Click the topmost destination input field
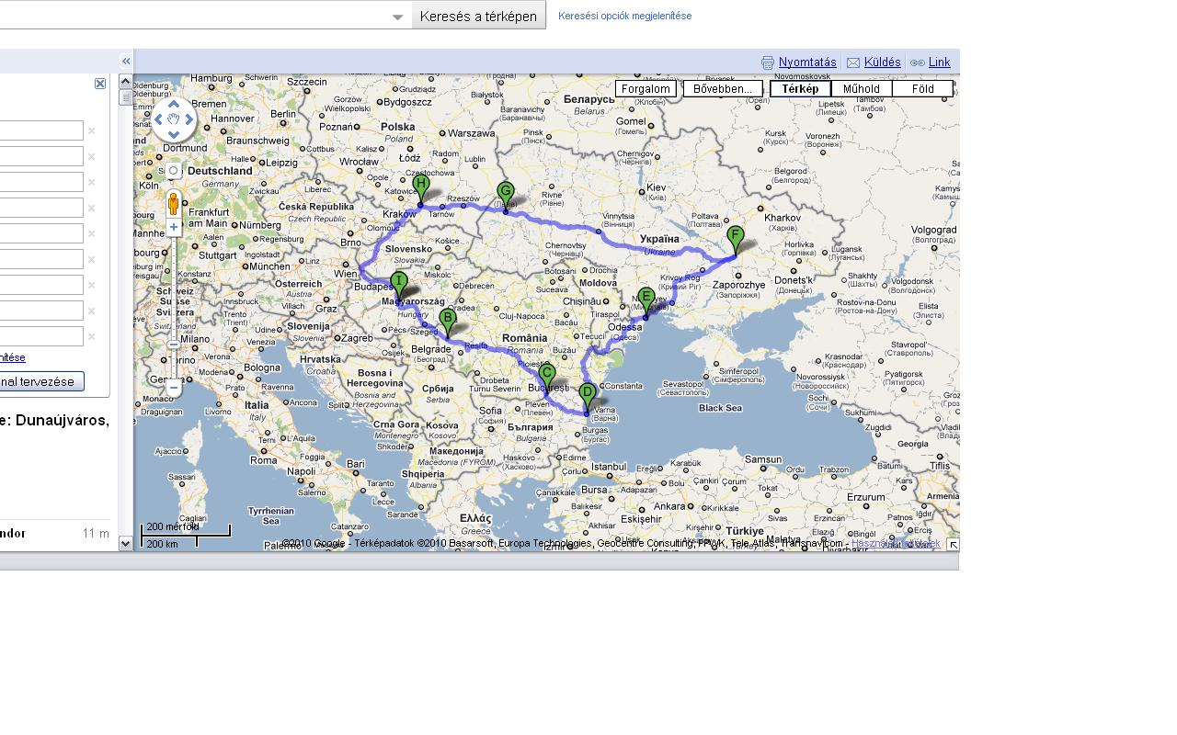Screen dimensions: 1177x735 [x=41, y=131]
